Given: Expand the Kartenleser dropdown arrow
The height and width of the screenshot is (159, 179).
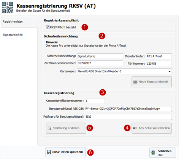Looking at the screenshot, I should pyautogui.click(x=169, y=72).
